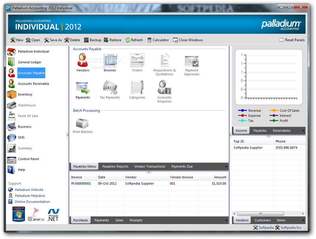Select invoice row PI-000000001
The height and width of the screenshot is (239, 316).
pyautogui.click(x=149, y=183)
